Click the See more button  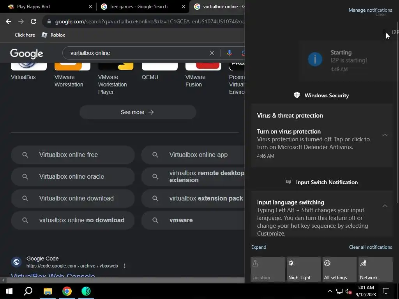coord(138,112)
